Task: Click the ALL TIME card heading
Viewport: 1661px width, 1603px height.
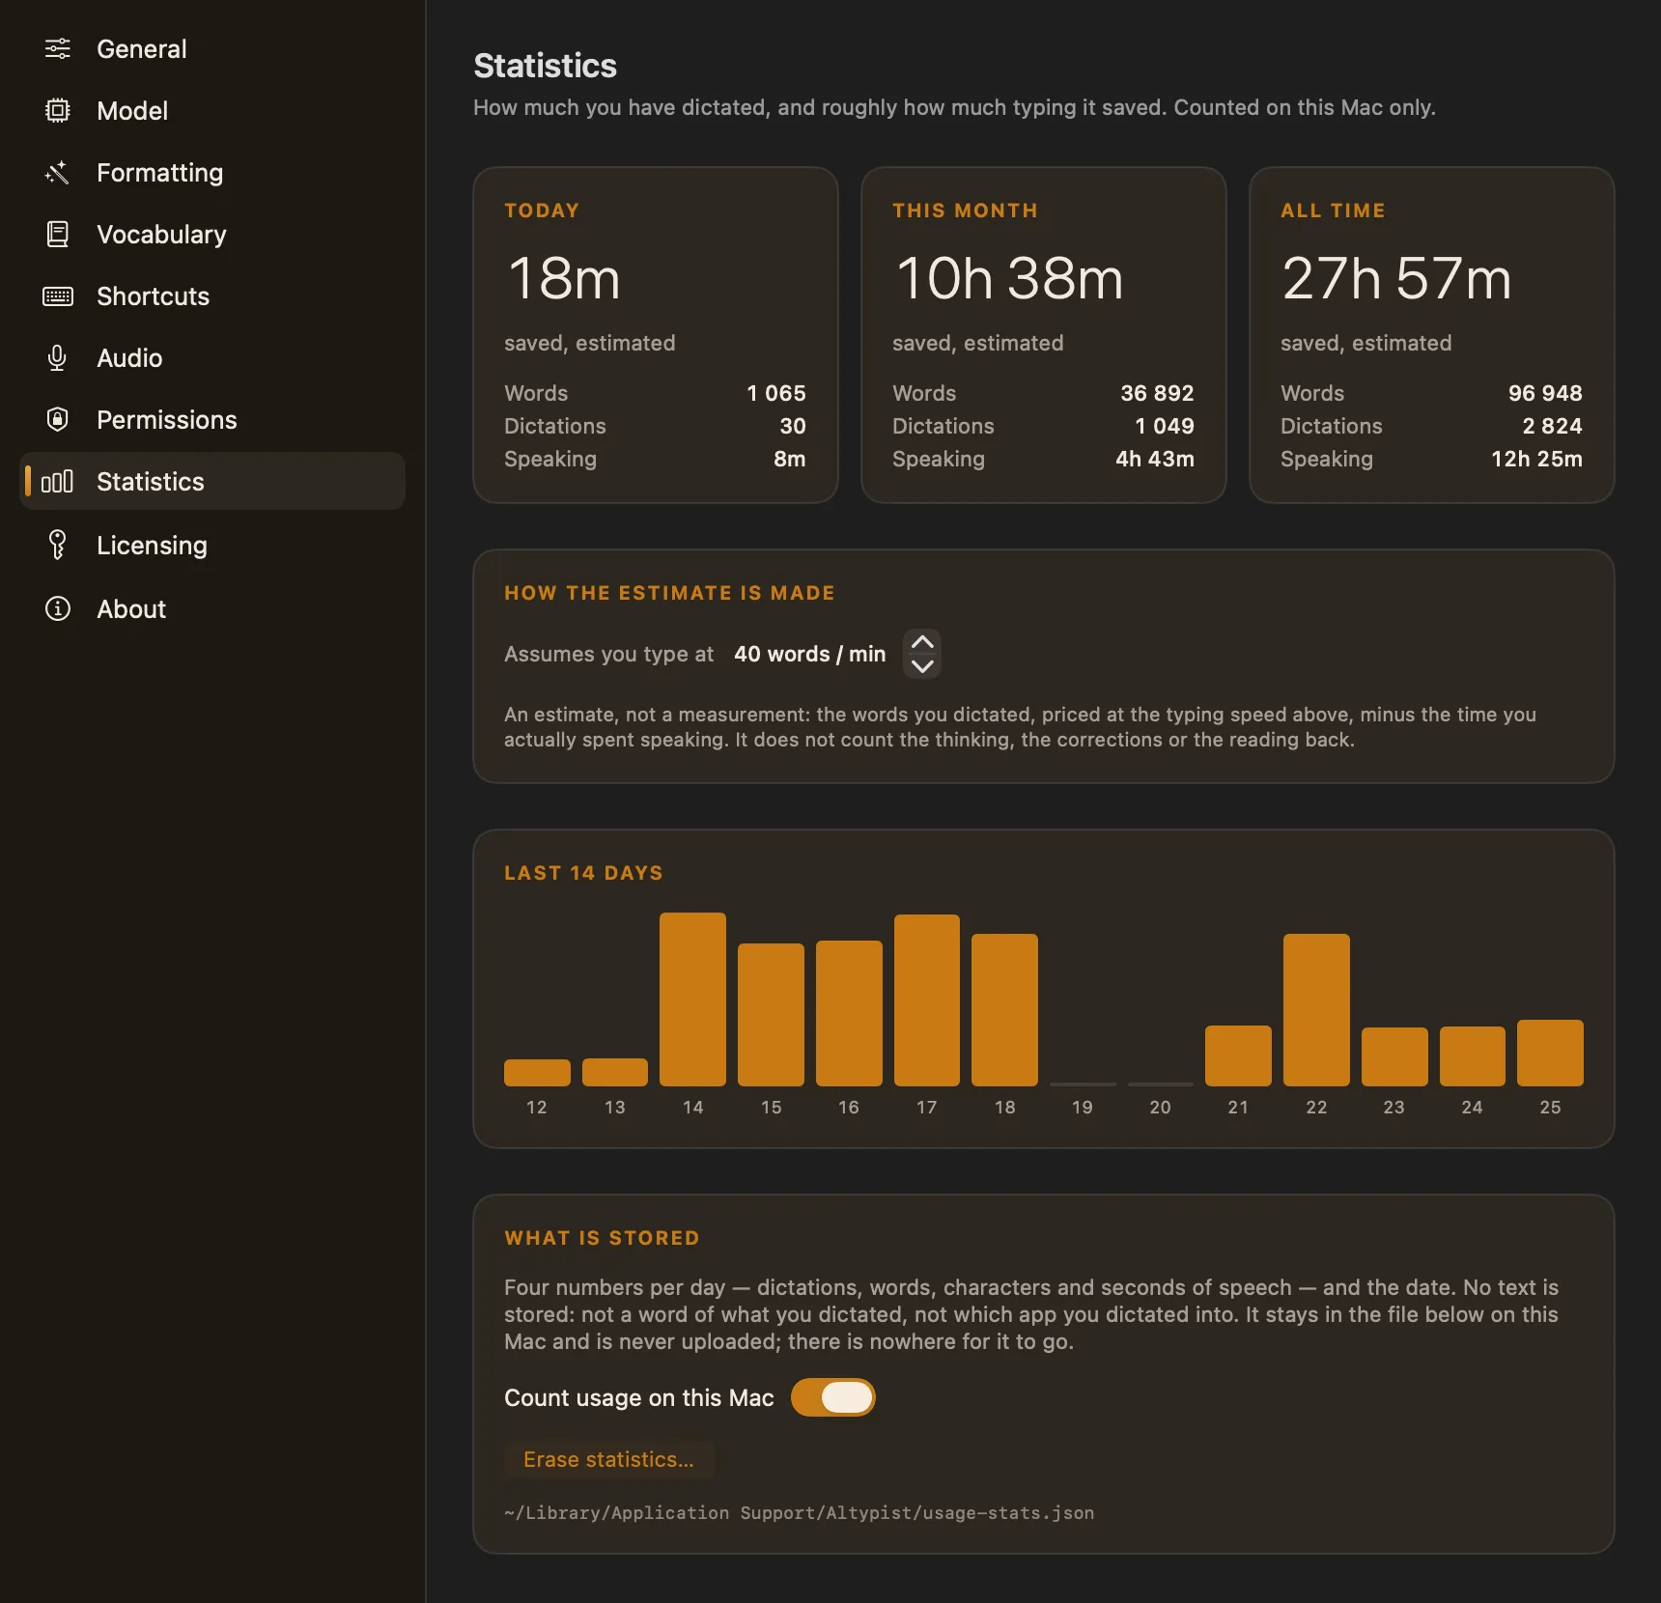Action: [x=1333, y=211]
